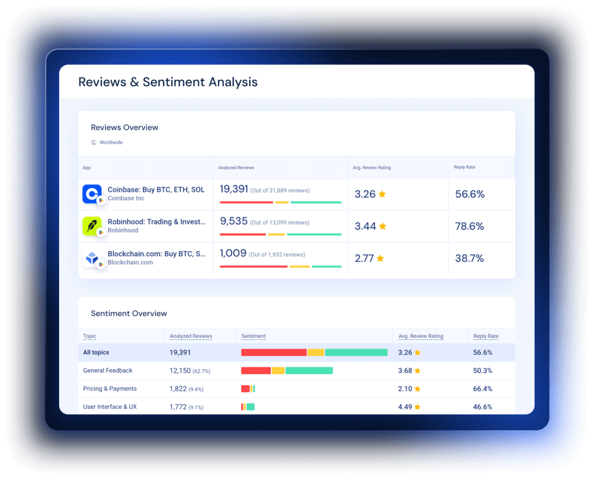Select the All topics row
Image resolution: width=594 pixels, height=479 pixels.
[x=96, y=352]
